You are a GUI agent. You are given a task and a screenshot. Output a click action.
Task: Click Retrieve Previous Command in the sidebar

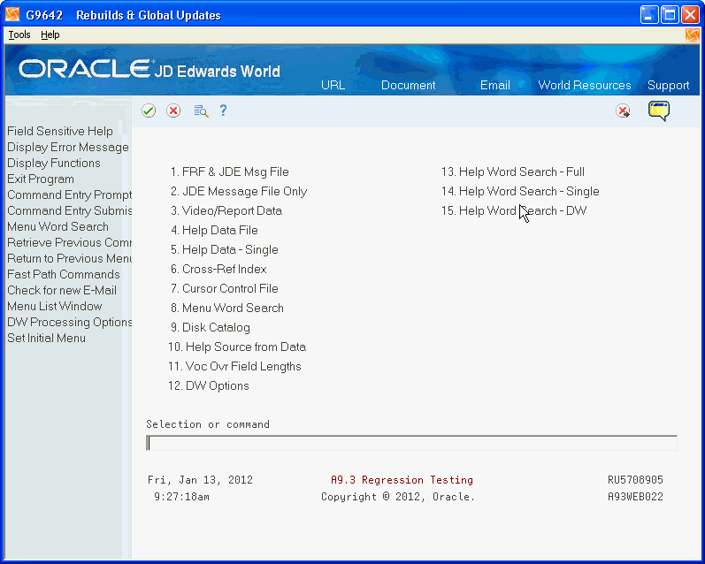pyautogui.click(x=69, y=242)
